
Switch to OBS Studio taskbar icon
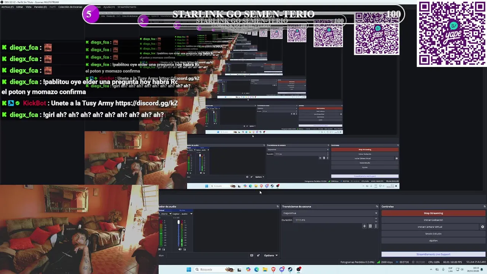(299, 269)
